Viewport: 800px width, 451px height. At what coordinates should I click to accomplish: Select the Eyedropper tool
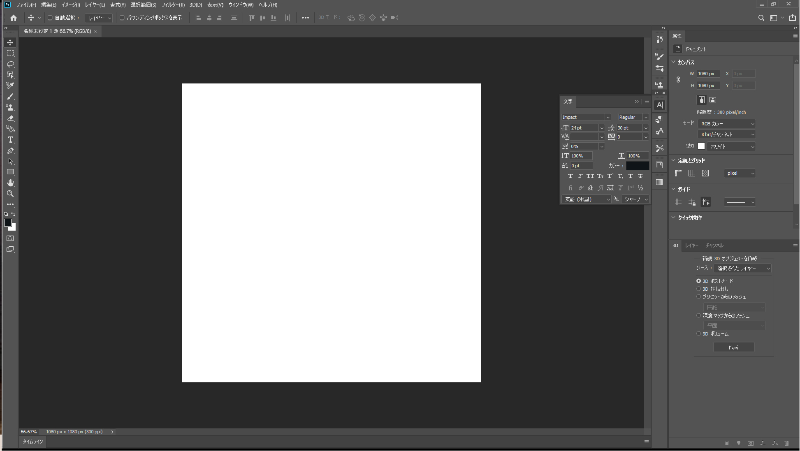[10, 86]
